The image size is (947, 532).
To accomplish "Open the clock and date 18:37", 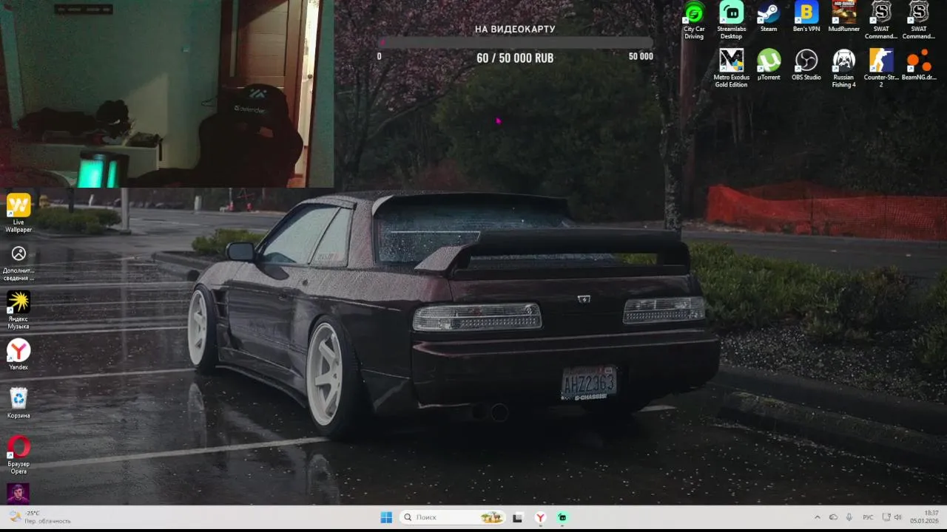I will coord(925,517).
